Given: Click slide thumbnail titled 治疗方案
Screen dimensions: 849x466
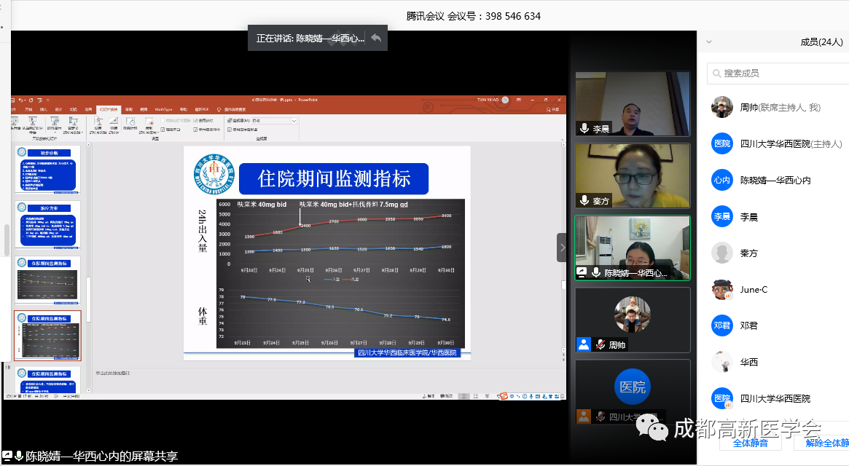Looking at the screenshot, I should pyautogui.click(x=47, y=224).
